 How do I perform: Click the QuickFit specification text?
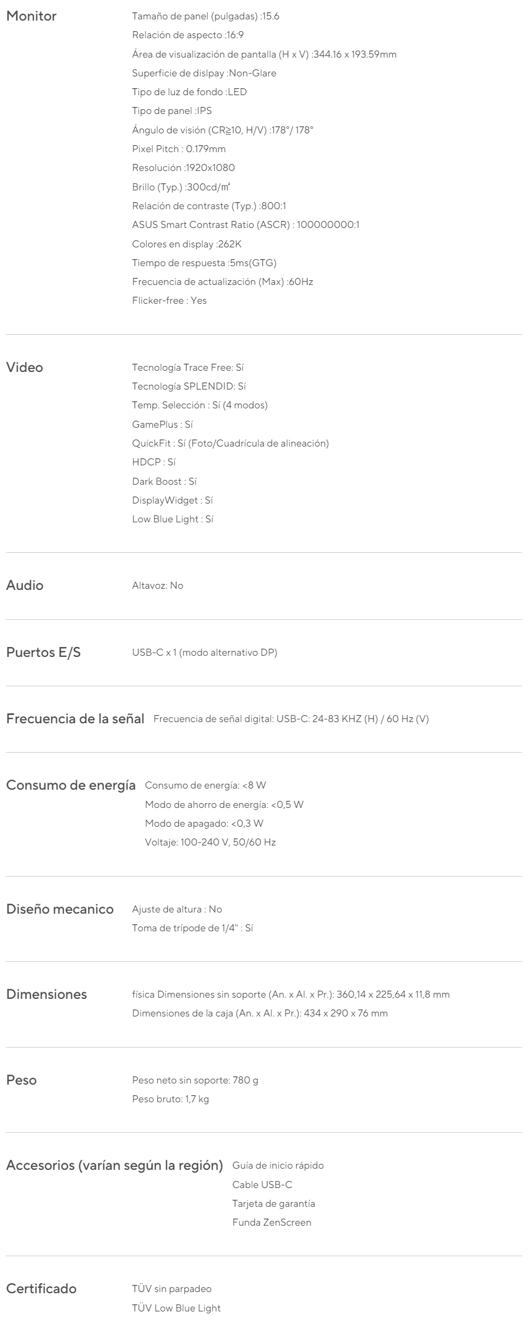(x=231, y=444)
